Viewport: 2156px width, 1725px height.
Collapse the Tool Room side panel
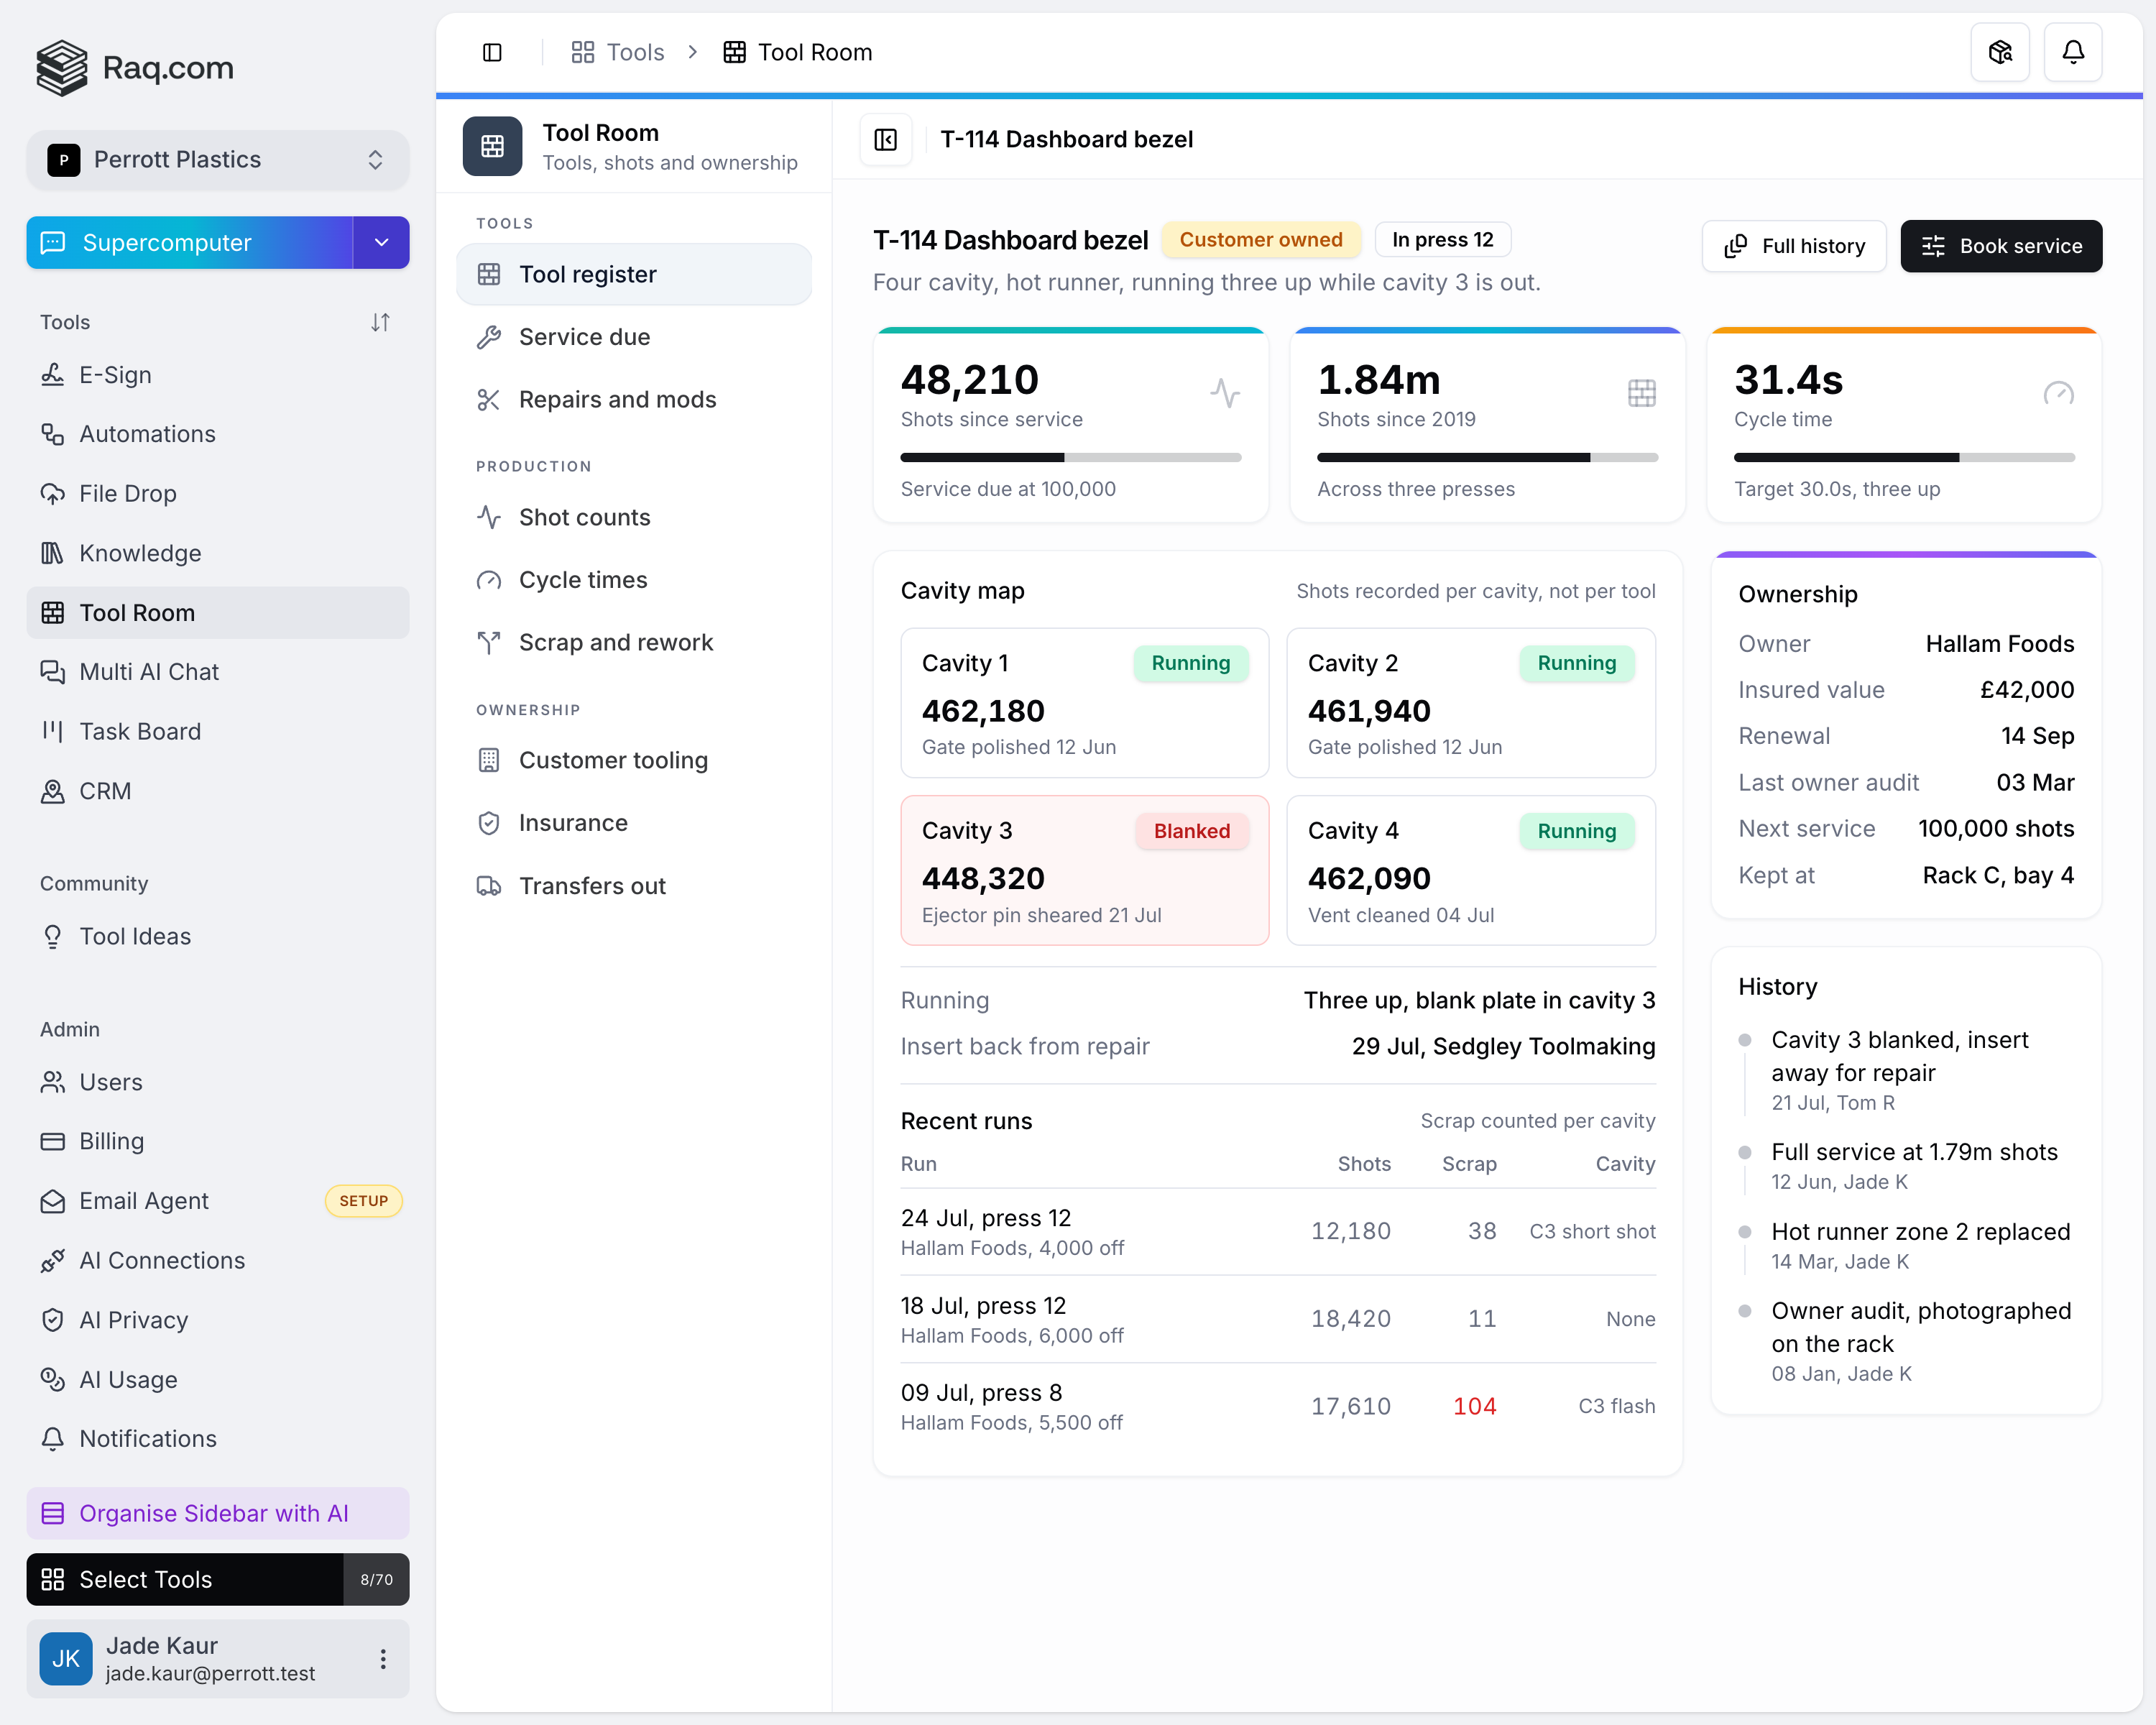(x=886, y=139)
